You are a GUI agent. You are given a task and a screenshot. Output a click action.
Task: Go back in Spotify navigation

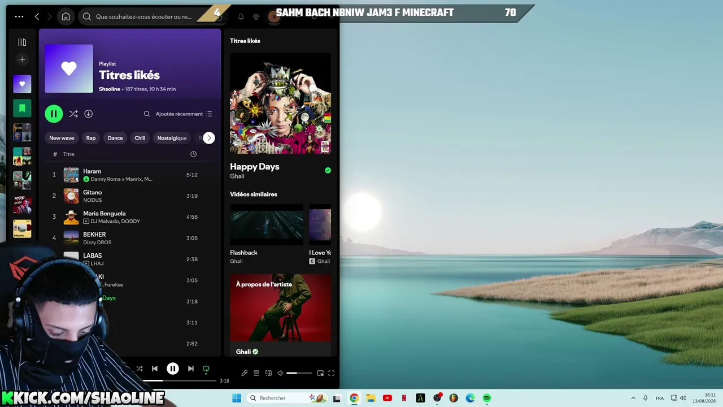[37, 16]
